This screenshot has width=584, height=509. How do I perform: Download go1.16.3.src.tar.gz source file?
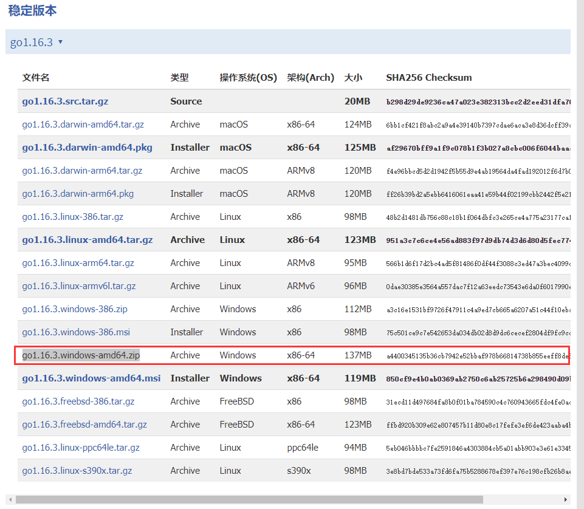[x=65, y=101]
